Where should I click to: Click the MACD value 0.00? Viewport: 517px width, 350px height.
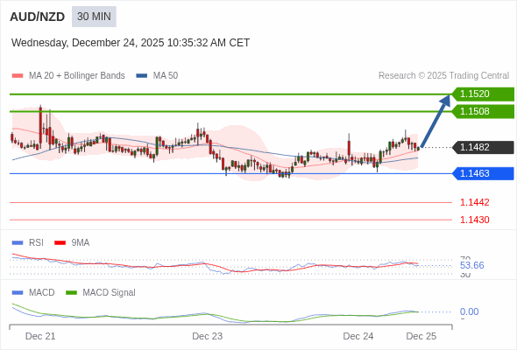coord(469,311)
